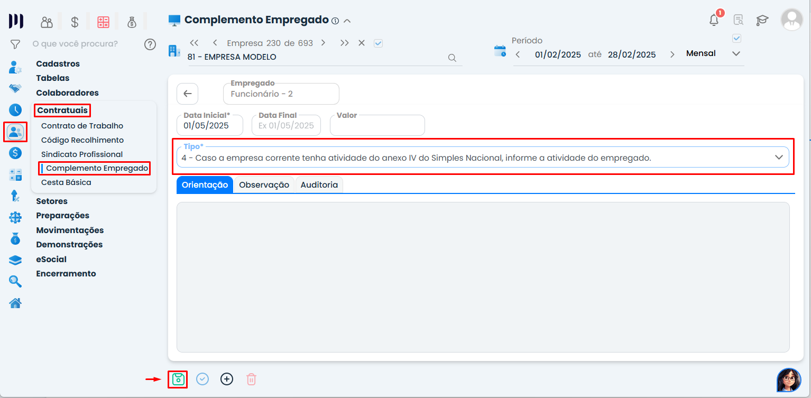Search companies with the magnifier icon
Image resolution: width=811 pixels, height=398 pixels.
452,58
